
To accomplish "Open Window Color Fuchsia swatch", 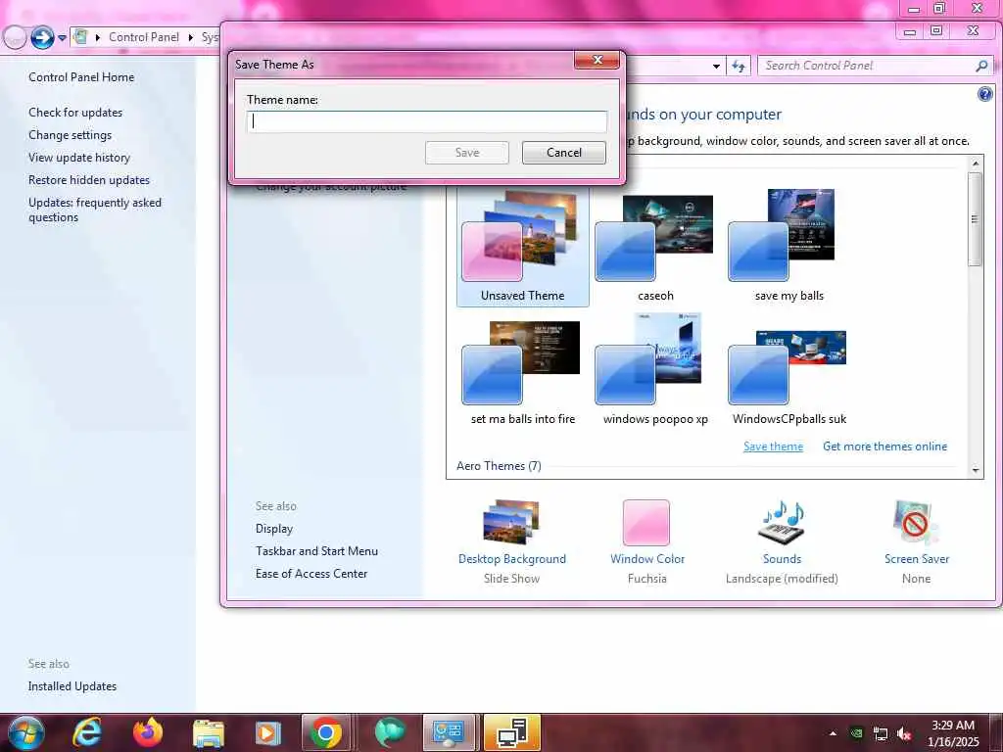I will (646, 523).
